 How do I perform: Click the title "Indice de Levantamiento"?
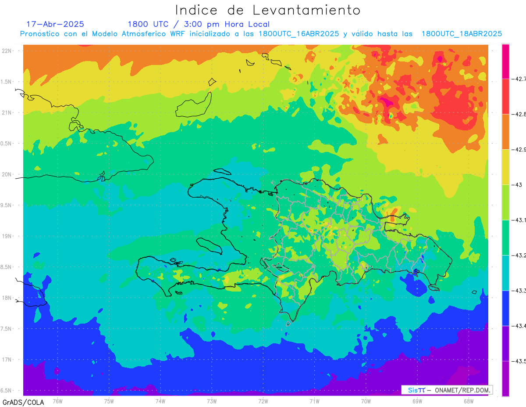point(268,10)
